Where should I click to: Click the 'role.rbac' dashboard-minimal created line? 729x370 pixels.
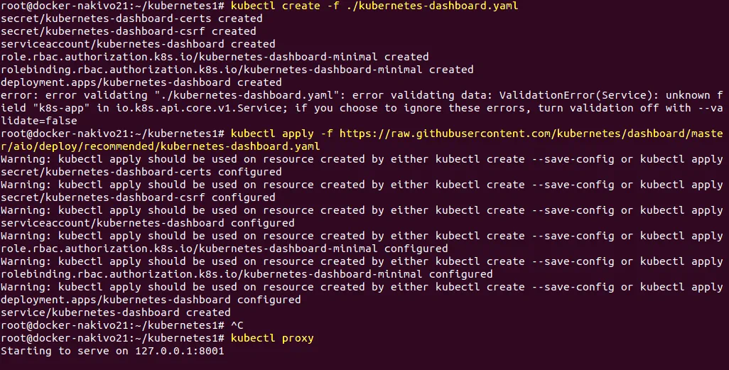point(215,57)
